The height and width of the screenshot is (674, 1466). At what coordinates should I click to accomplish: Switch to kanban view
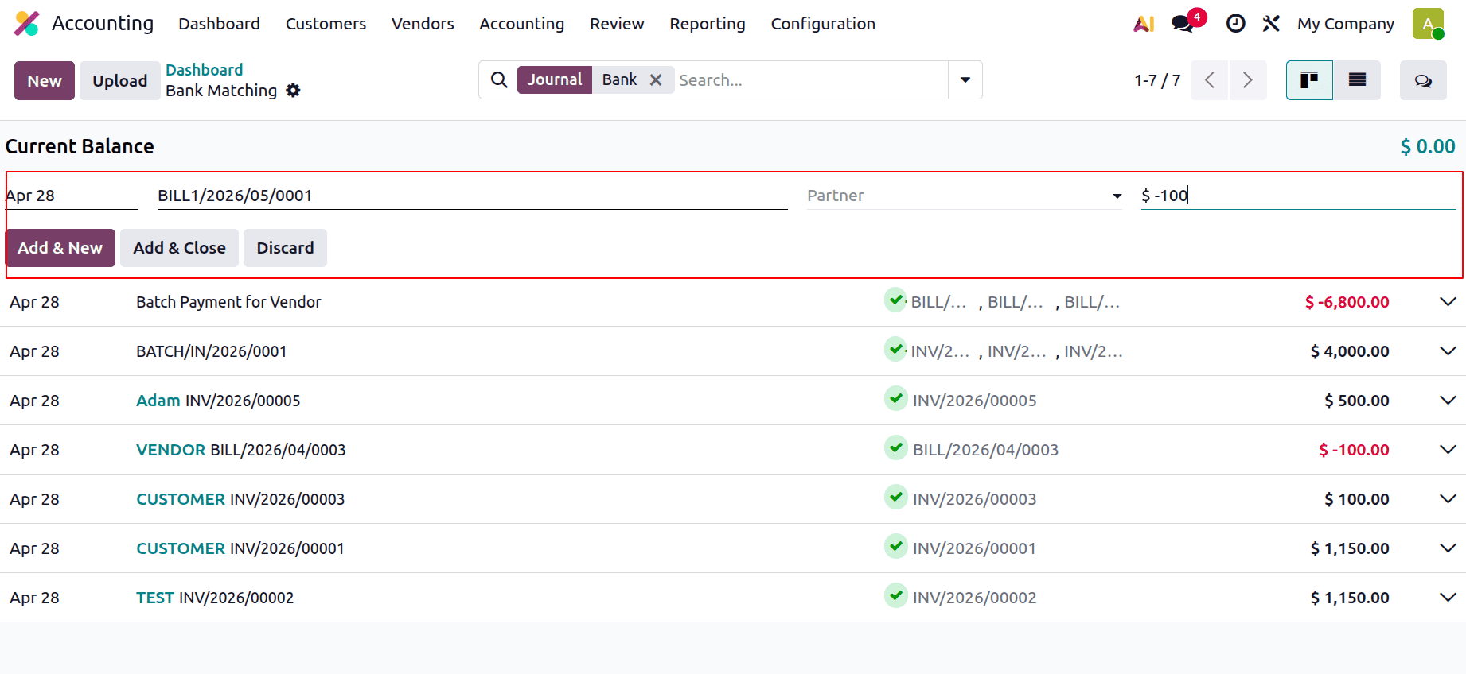[1309, 80]
